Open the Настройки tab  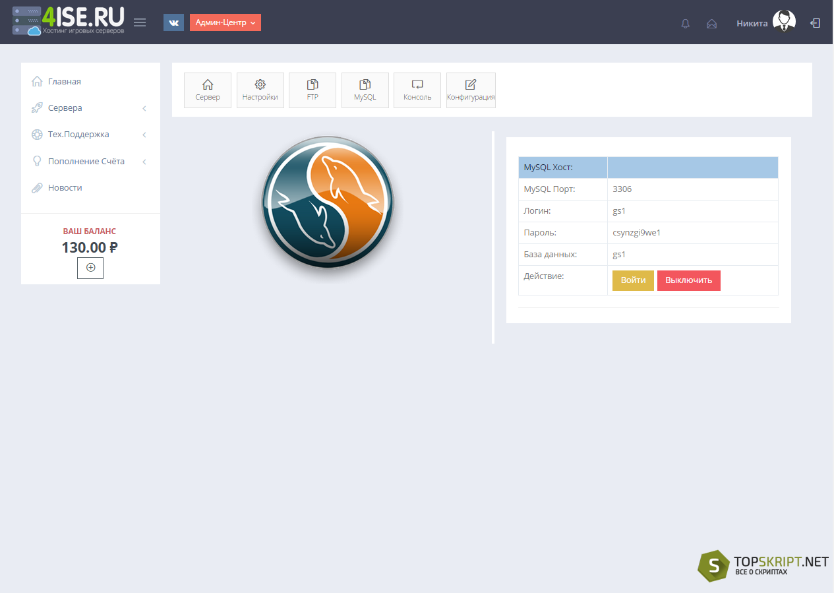click(260, 90)
